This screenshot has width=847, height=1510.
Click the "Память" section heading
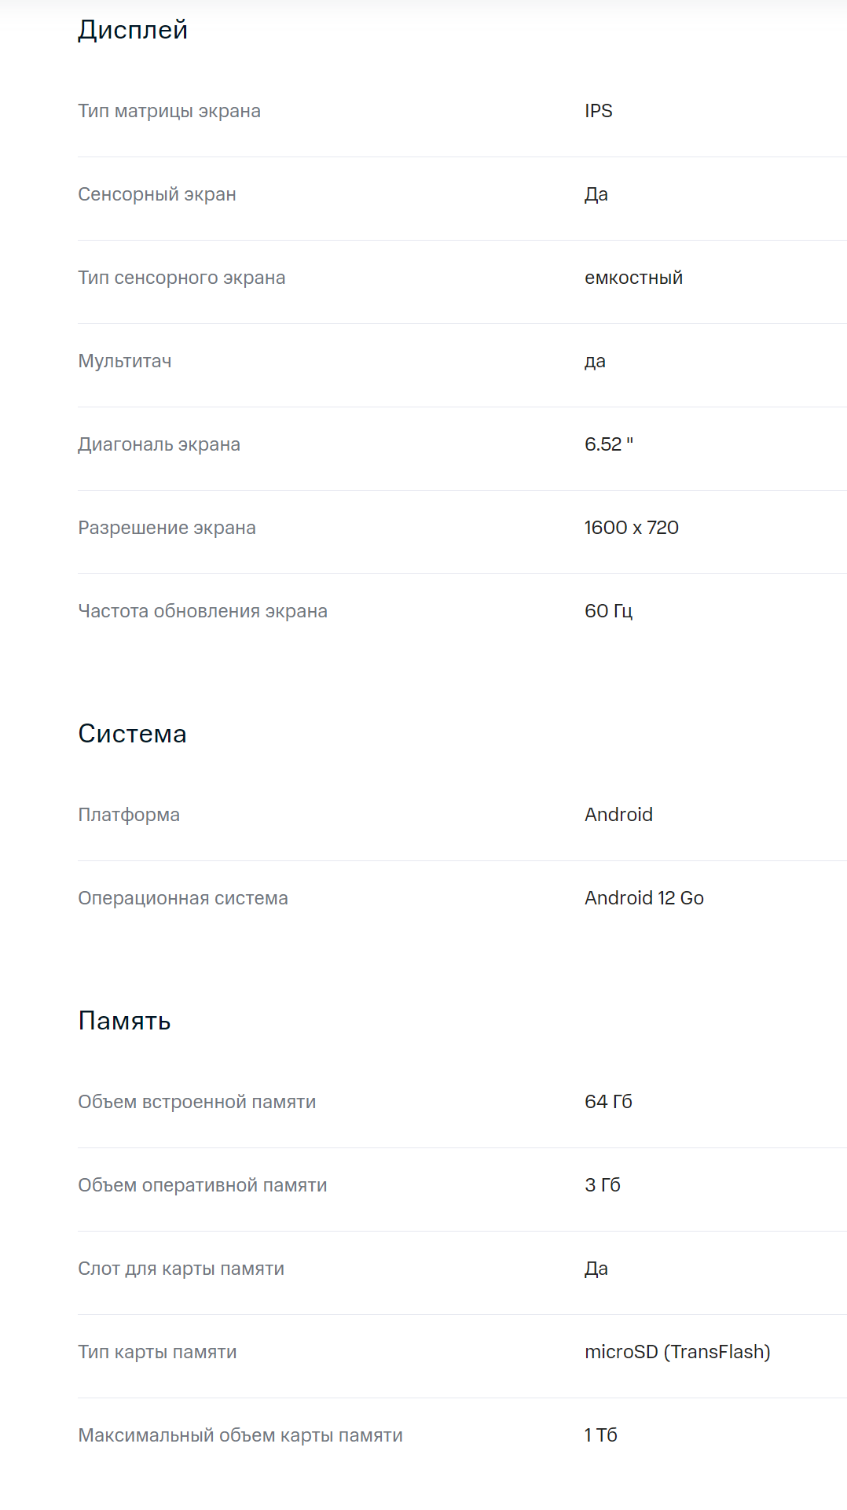[x=124, y=1021]
